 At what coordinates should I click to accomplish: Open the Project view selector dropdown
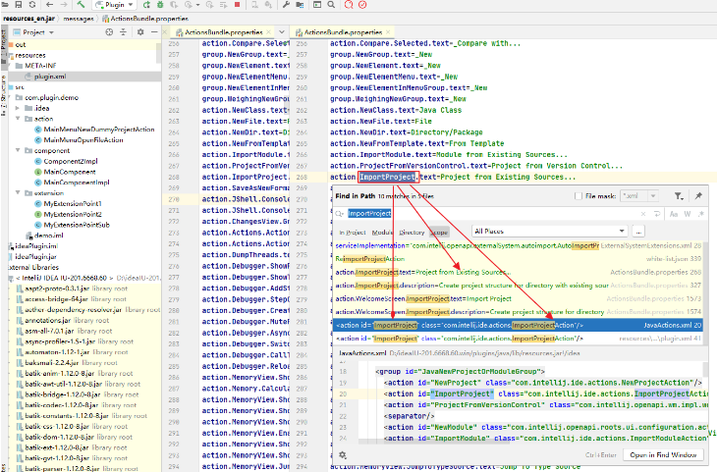pos(33,32)
